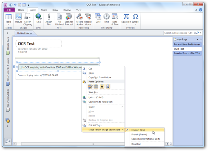Insert a Link from the ribbon

[39, 18]
